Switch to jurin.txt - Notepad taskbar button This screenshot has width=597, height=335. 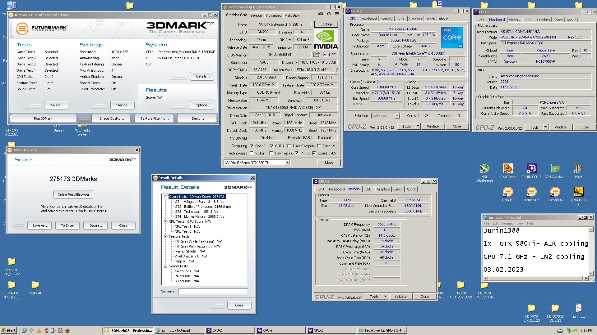click(x=179, y=330)
